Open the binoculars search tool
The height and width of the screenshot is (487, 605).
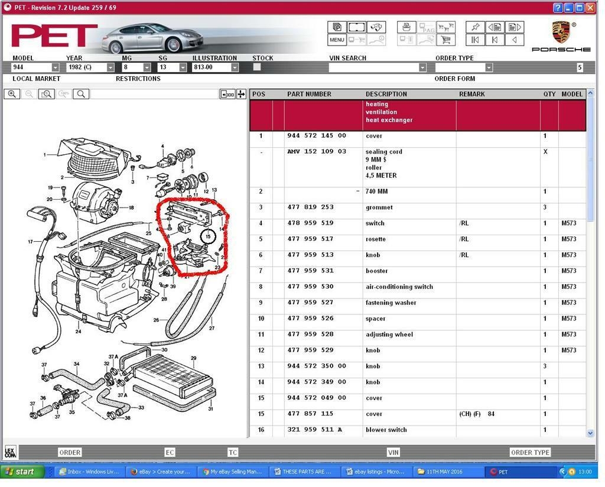pos(376,27)
